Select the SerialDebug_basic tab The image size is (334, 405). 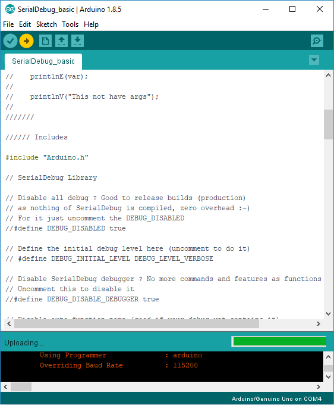[x=43, y=61]
